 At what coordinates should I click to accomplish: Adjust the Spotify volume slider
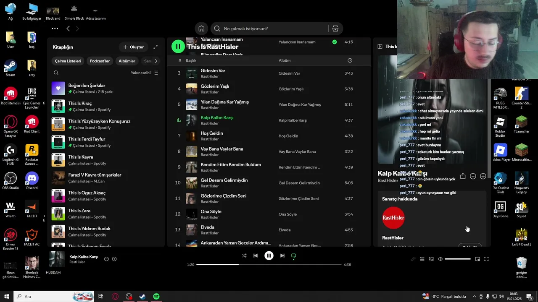coord(458,259)
